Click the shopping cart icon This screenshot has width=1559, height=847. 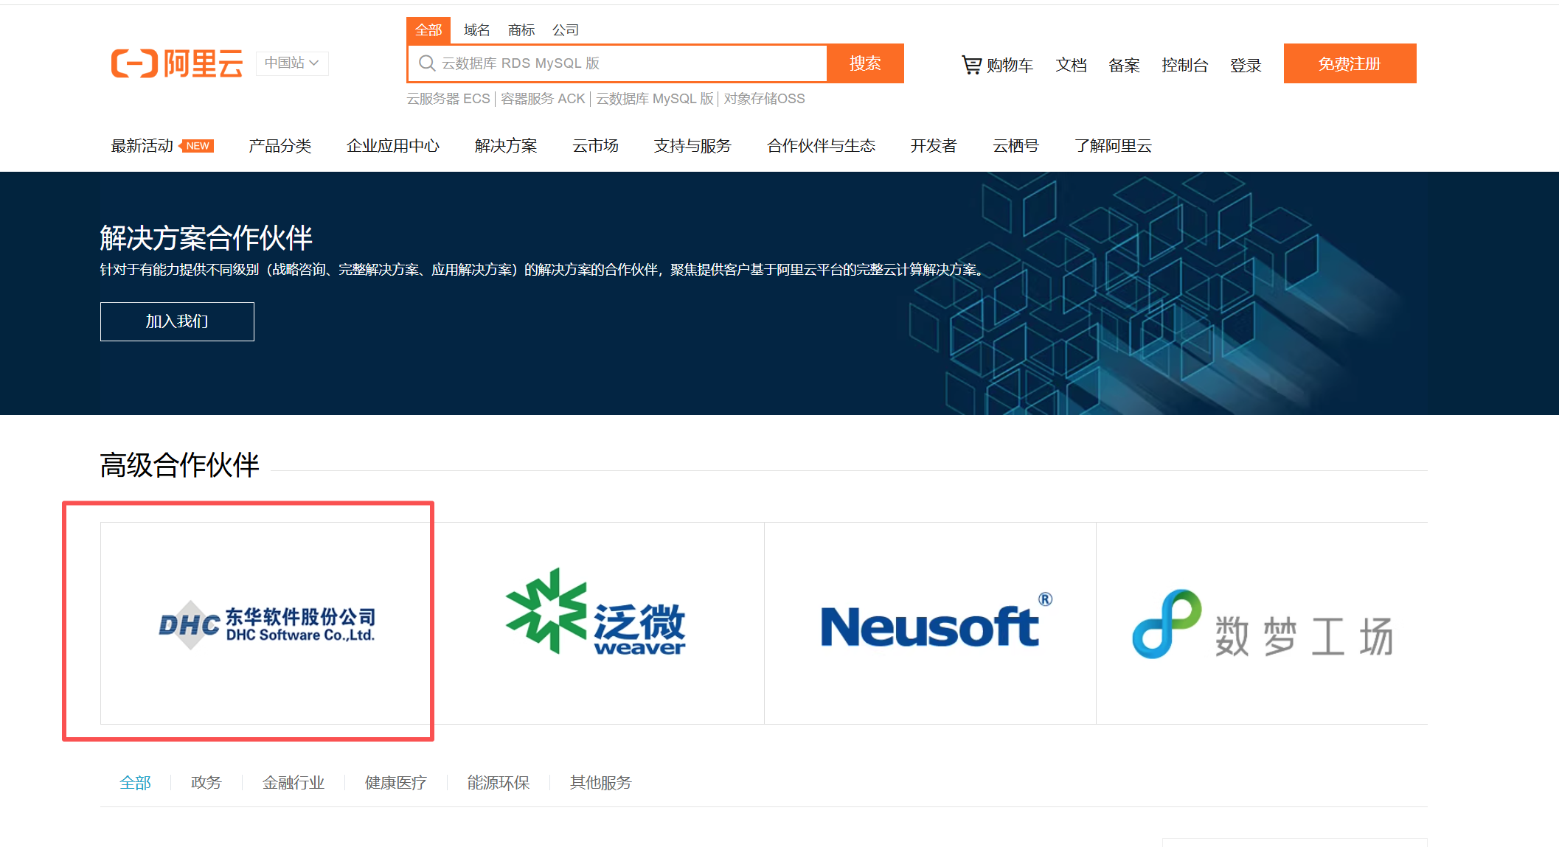pyautogui.click(x=971, y=65)
